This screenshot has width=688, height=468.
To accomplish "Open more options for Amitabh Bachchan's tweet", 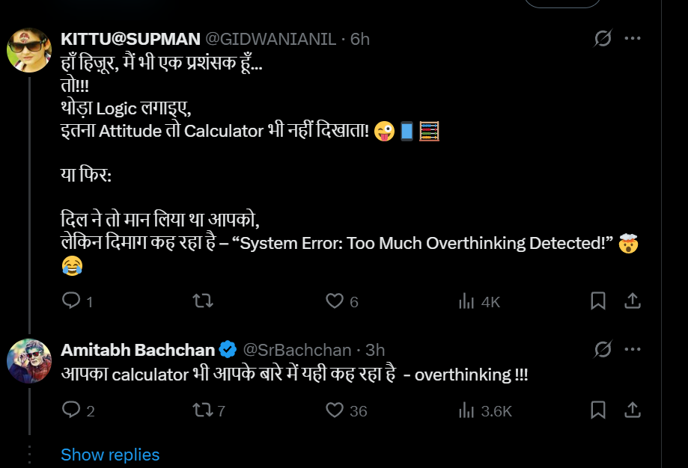I will click(633, 349).
